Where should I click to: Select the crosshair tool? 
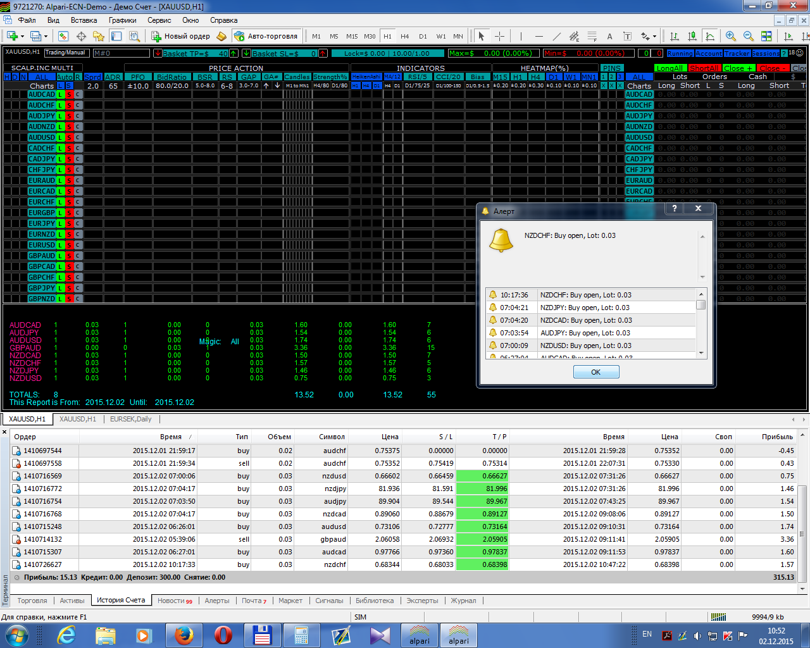499,36
